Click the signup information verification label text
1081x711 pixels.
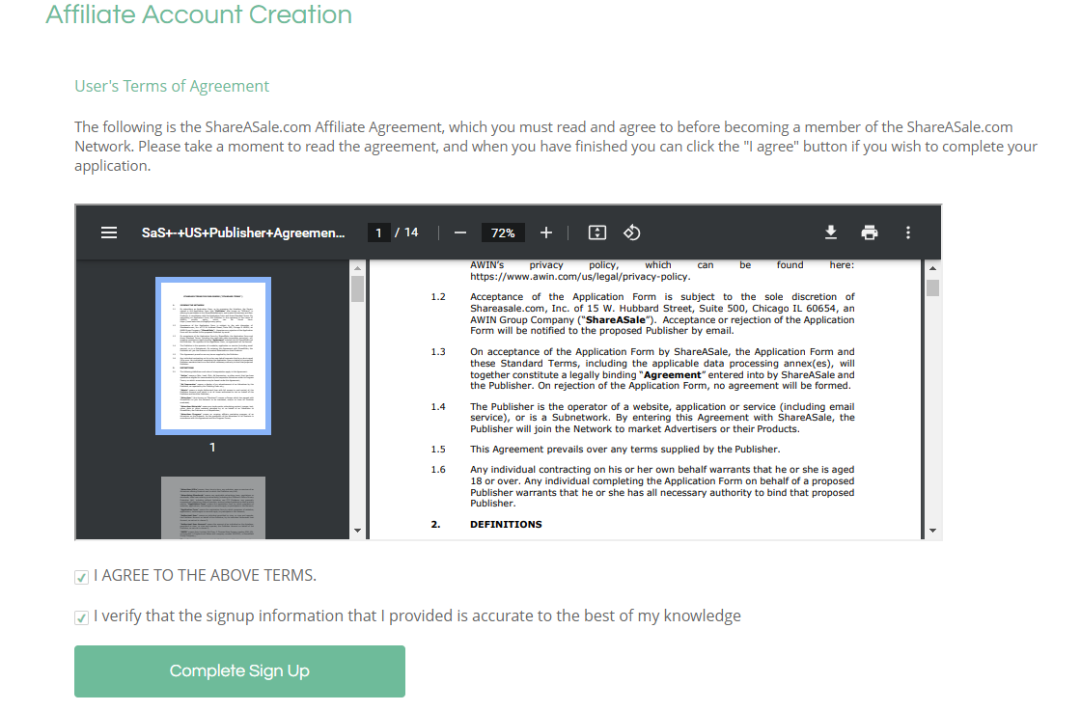pos(418,615)
